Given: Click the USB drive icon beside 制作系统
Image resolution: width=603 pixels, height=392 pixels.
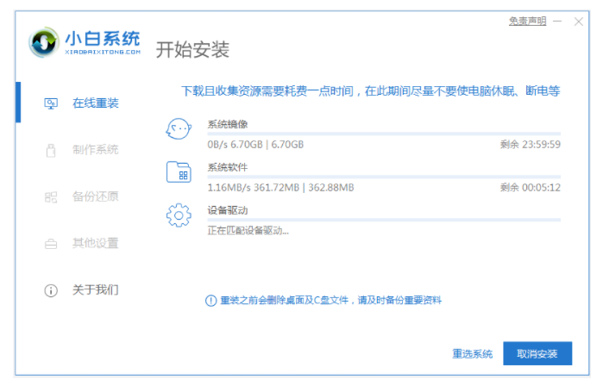Looking at the screenshot, I should click(50, 150).
